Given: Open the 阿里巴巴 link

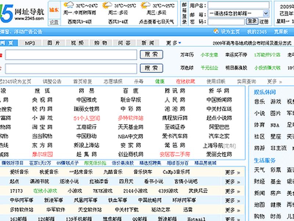Looking at the screenshot, I should coord(219,127).
